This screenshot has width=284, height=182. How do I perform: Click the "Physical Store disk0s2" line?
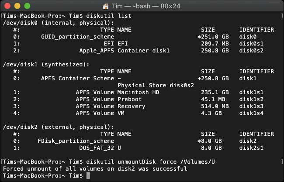[156, 86]
